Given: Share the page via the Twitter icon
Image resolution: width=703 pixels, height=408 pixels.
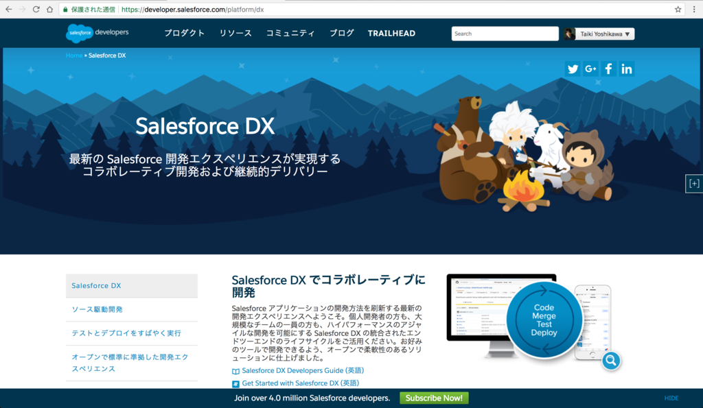Looking at the screenshot, I should pyautogui.click(x=573, y=69).
